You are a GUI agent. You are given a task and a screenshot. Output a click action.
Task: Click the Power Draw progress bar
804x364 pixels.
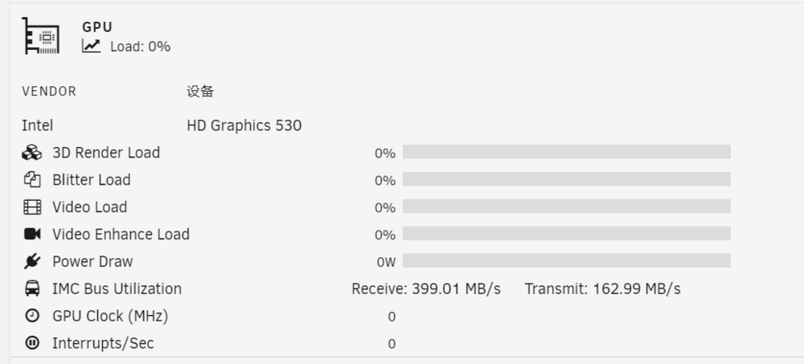567,260
